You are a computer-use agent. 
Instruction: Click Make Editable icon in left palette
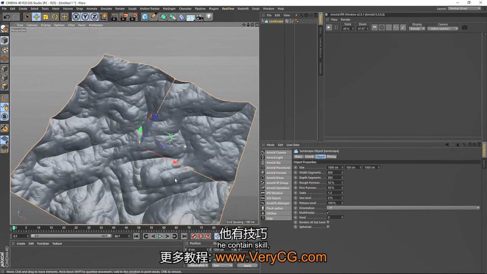coord(5,29)
